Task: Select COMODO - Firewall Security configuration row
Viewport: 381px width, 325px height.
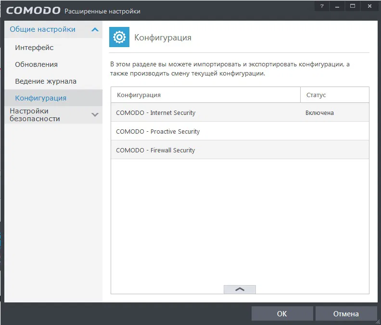Action: pos(240,150)
